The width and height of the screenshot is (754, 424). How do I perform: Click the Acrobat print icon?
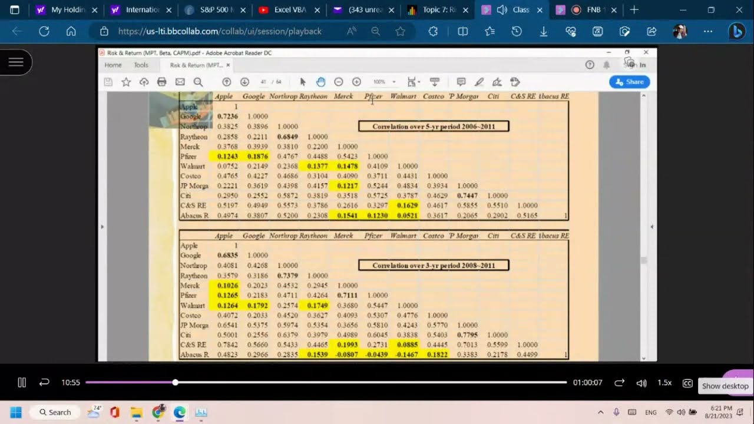tap(162, 82)
